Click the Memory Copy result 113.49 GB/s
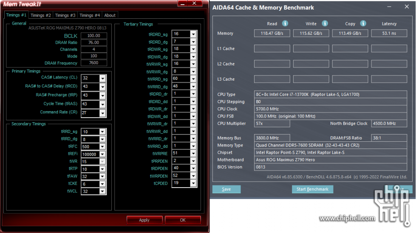This screenshot has width=416, height=233. click(x=350, y=34)
